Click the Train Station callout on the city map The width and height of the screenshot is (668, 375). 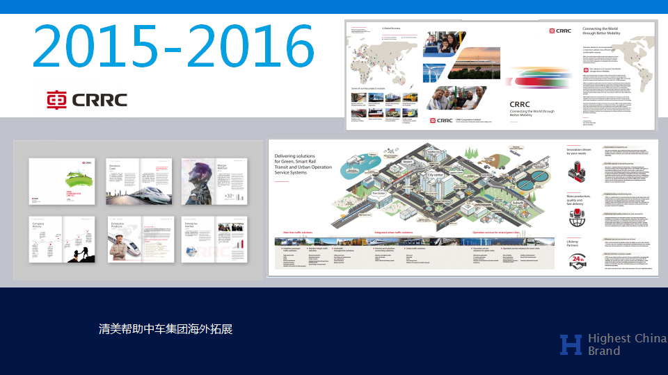click(x=377, y=194)
